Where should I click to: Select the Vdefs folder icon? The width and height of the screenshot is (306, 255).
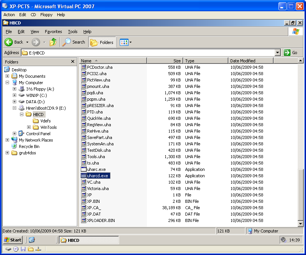[x=36, y=121]
